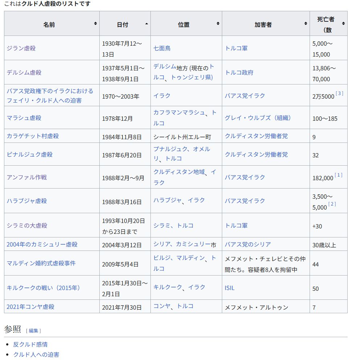Open the アンファル作戦 article
Screen dimensions: 352x360
(27, 177)
